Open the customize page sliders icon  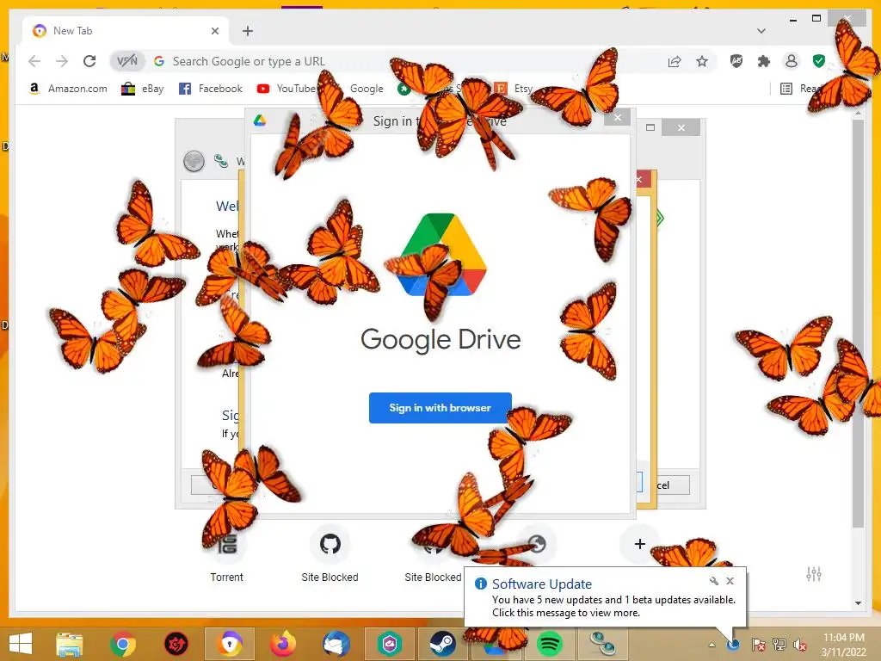click(x=814, y=574)
